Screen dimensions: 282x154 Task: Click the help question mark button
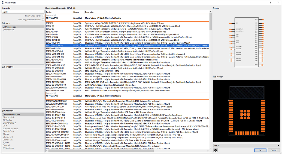point(270,2)
